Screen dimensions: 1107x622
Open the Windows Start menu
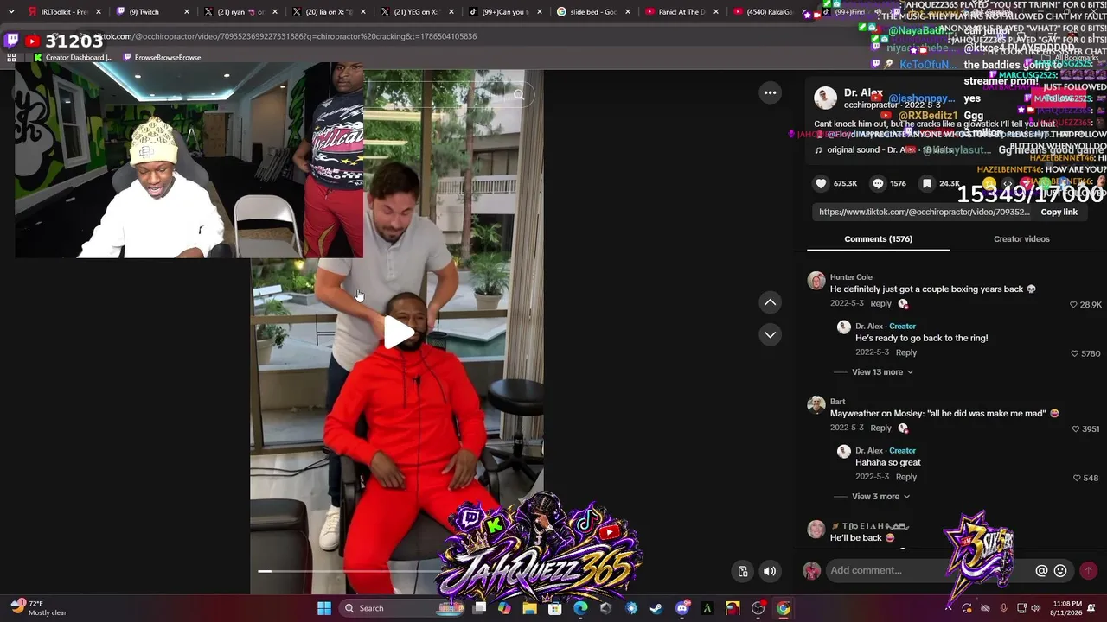coord(324,608)
